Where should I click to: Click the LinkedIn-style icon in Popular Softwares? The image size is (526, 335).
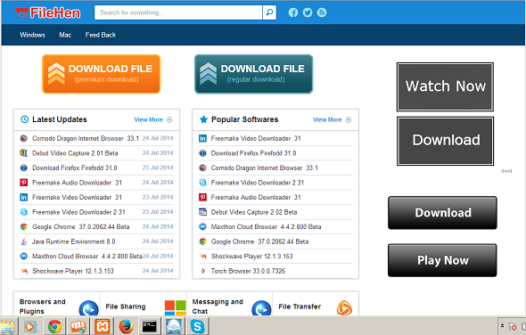point(202,138)
